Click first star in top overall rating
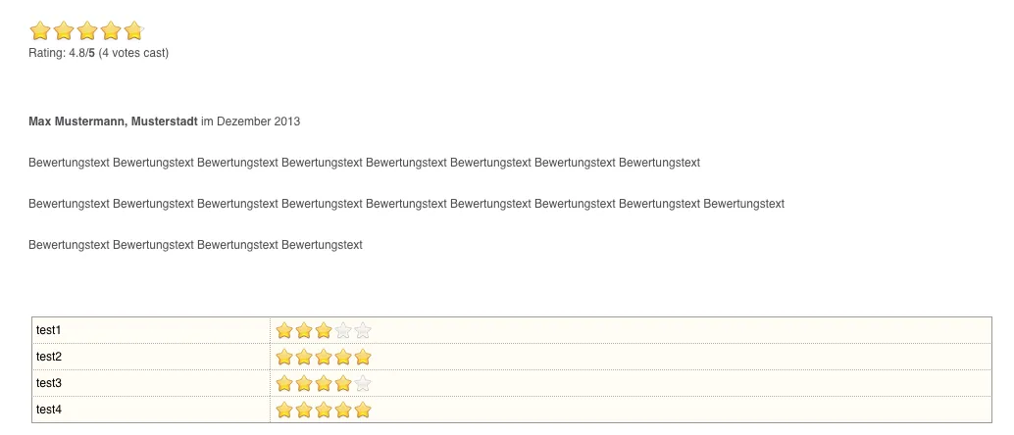1014x435 pixels. [40, 30]
